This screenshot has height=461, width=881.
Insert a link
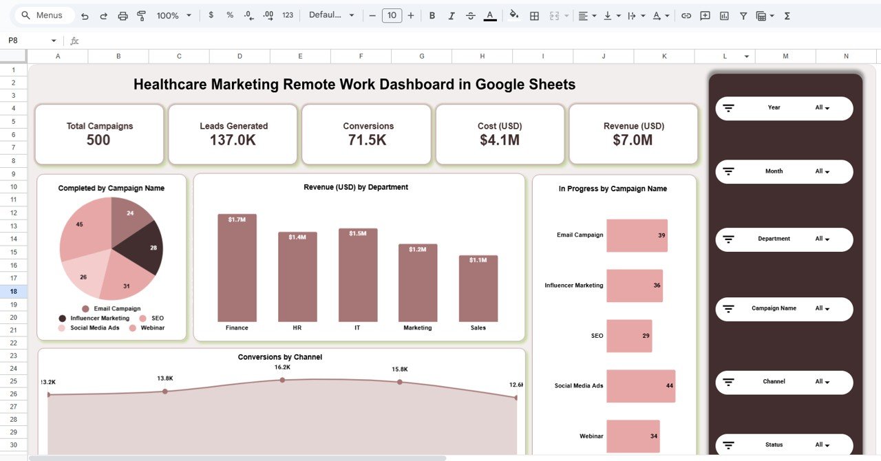pyautogui.click(x=686, y=14)
